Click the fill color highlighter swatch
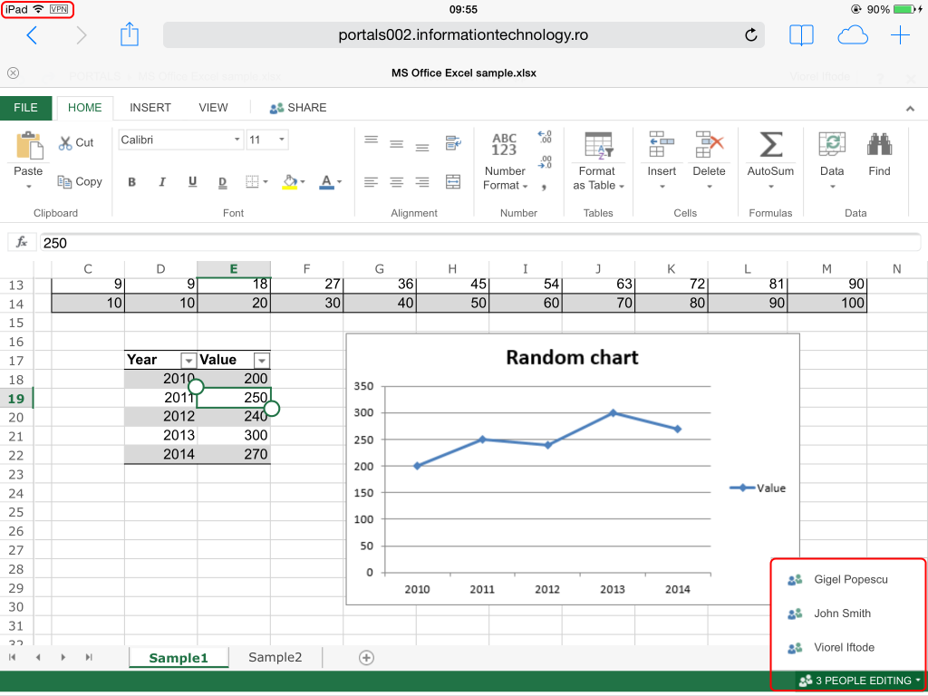928x696 pixels. [290, 182]
